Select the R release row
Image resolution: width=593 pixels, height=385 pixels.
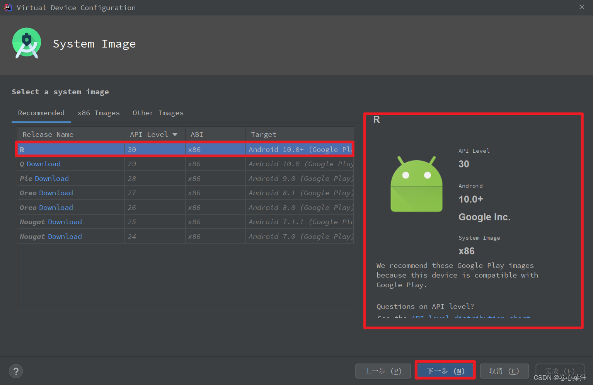tap(185, 149)
